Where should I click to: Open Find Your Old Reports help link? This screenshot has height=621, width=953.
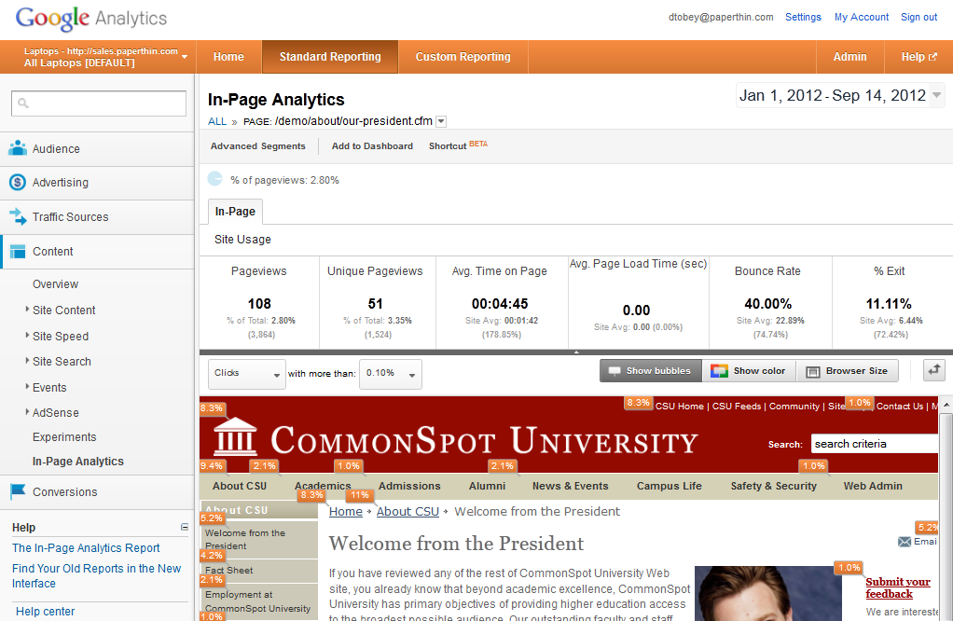[97, 575]
